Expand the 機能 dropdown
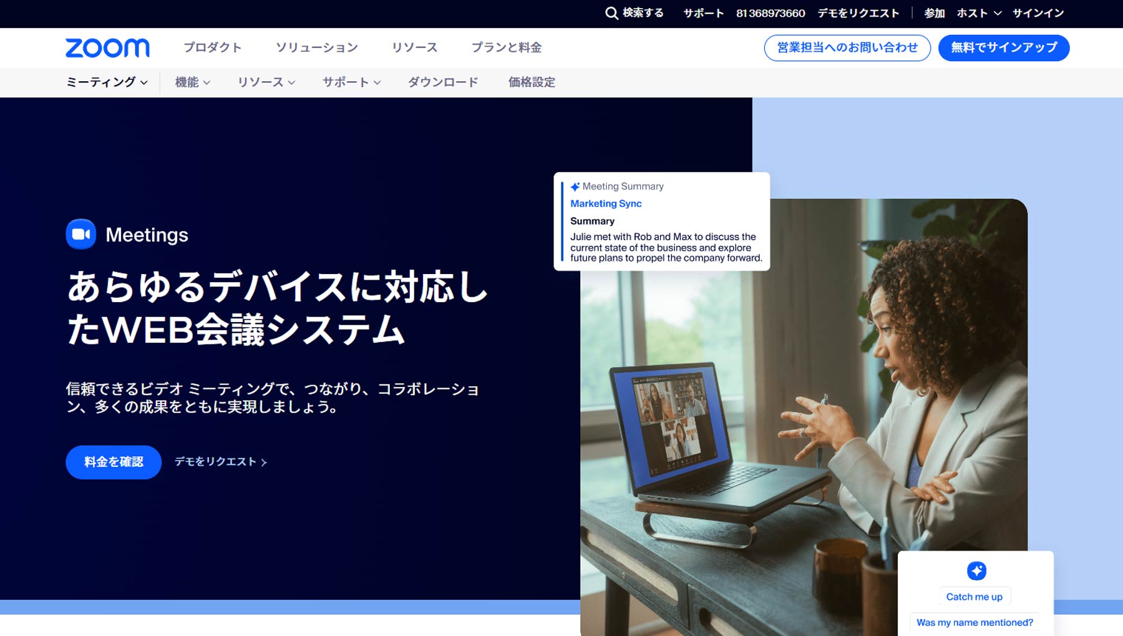Image resolution: width=1123 pixels, height=636 pixels. [x=193, y=82]
